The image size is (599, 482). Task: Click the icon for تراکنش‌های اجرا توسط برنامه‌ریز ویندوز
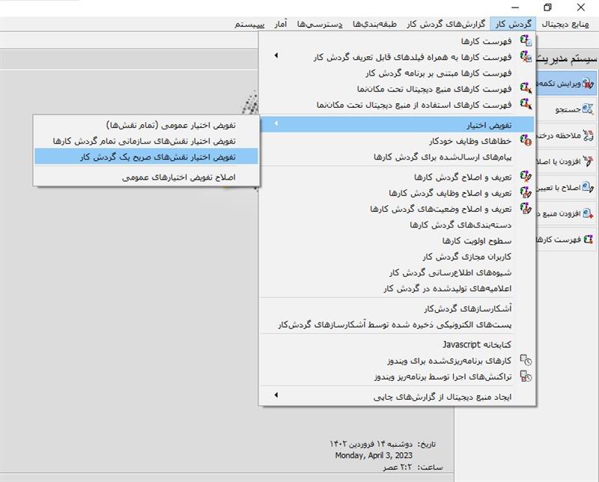[x=526, y=377]
